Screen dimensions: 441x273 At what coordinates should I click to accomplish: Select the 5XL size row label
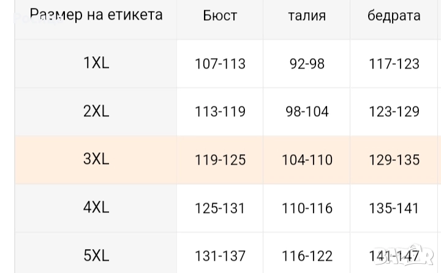pyautogui.click(x=96, y=255)
